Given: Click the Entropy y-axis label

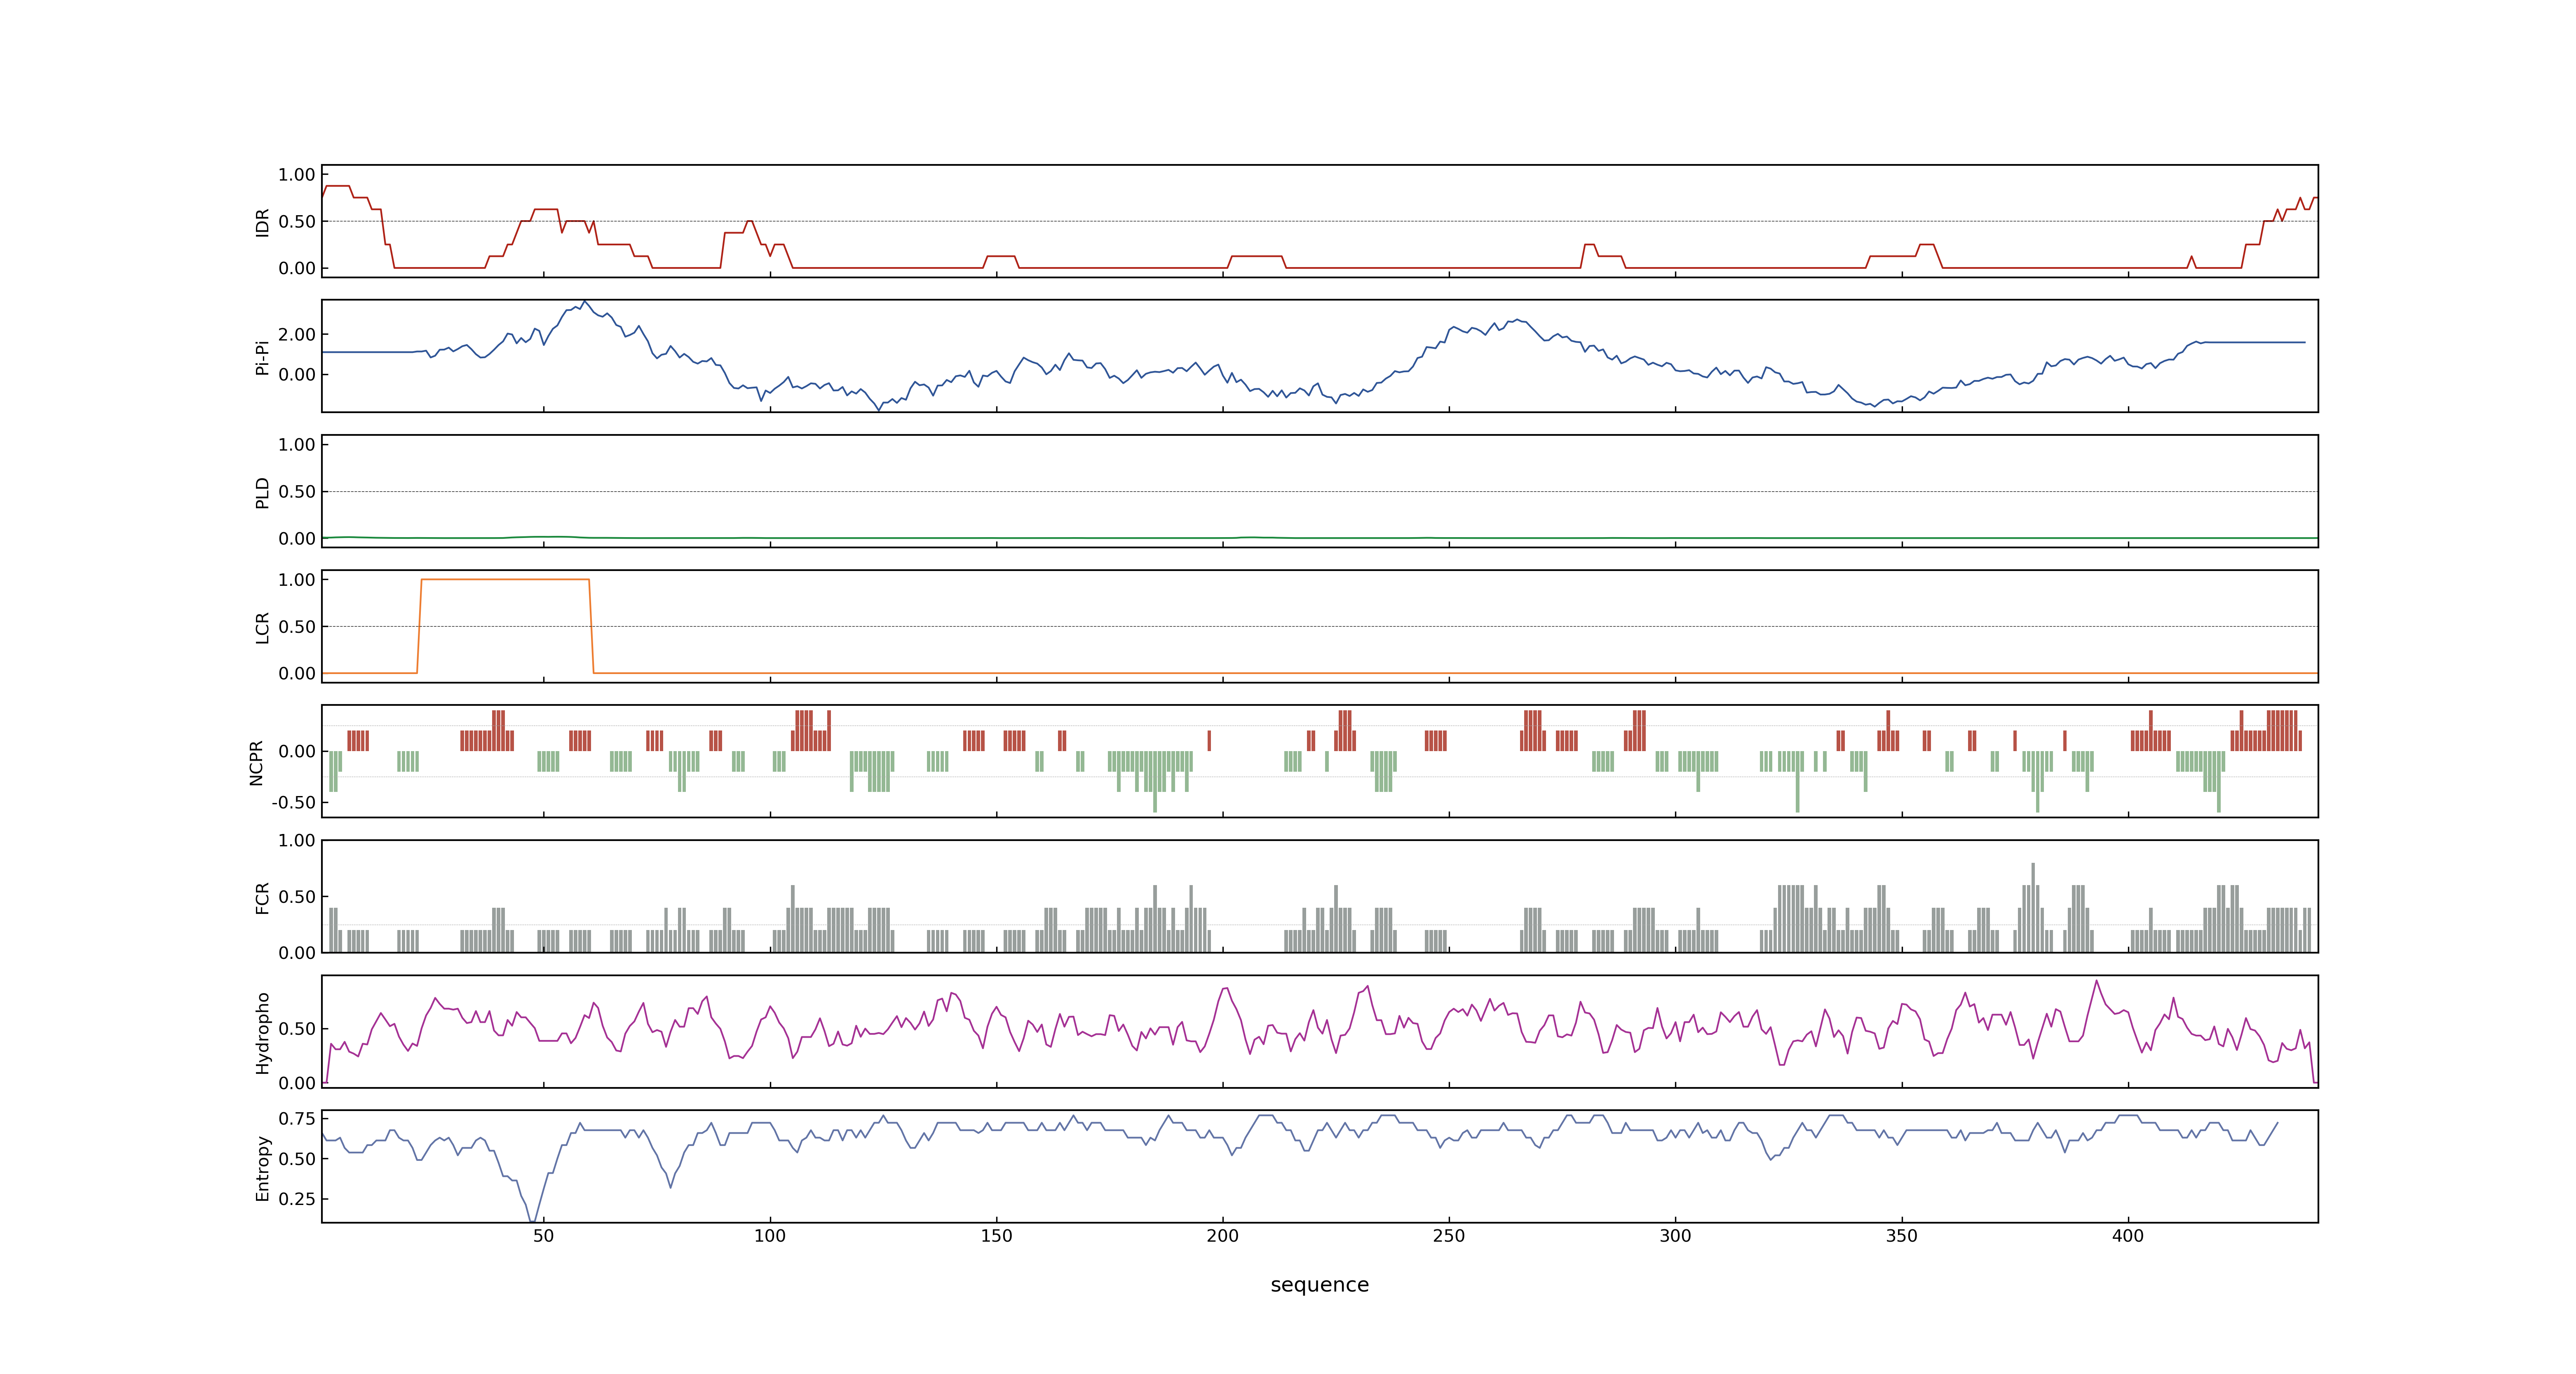Looking at the screenshot, I should (x=262, y=1167).
